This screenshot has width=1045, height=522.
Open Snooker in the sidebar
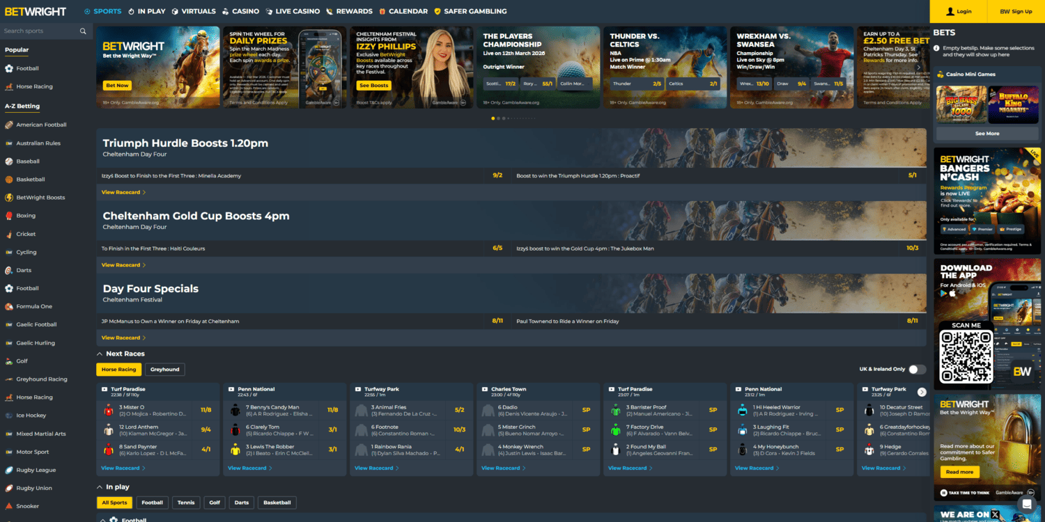(x=28, y=506)
